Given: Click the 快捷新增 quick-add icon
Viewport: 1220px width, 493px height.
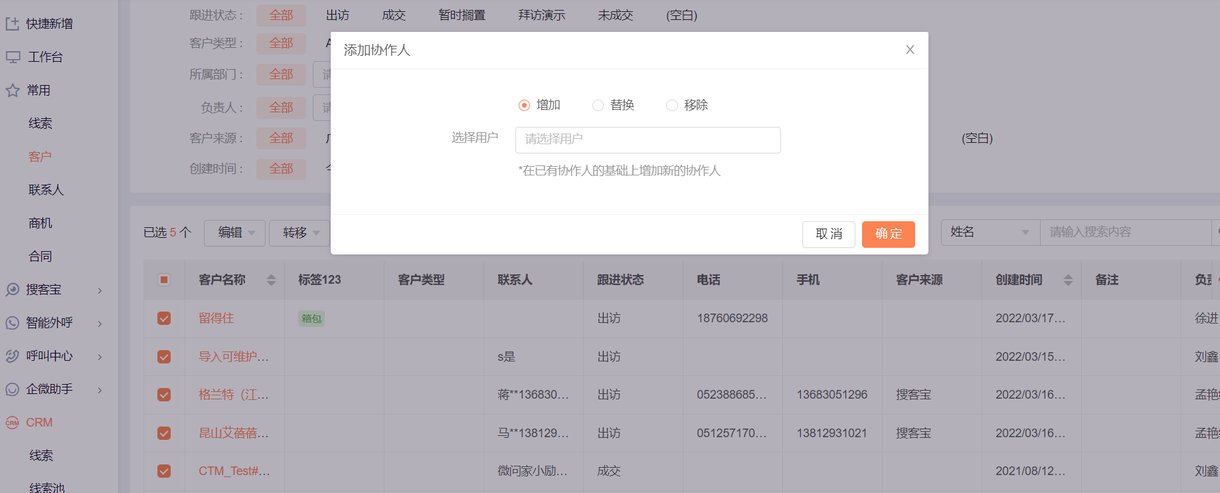Looking at the screenshot, I should coord(13,24).
